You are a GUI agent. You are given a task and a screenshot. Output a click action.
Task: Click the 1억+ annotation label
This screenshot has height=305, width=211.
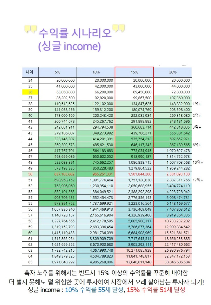[x=197, y=104]
